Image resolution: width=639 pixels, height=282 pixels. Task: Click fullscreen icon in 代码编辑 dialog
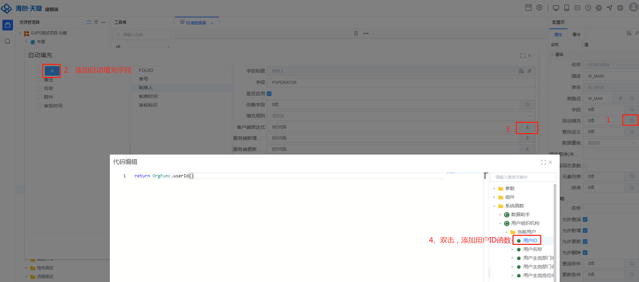tap(543, 162)
